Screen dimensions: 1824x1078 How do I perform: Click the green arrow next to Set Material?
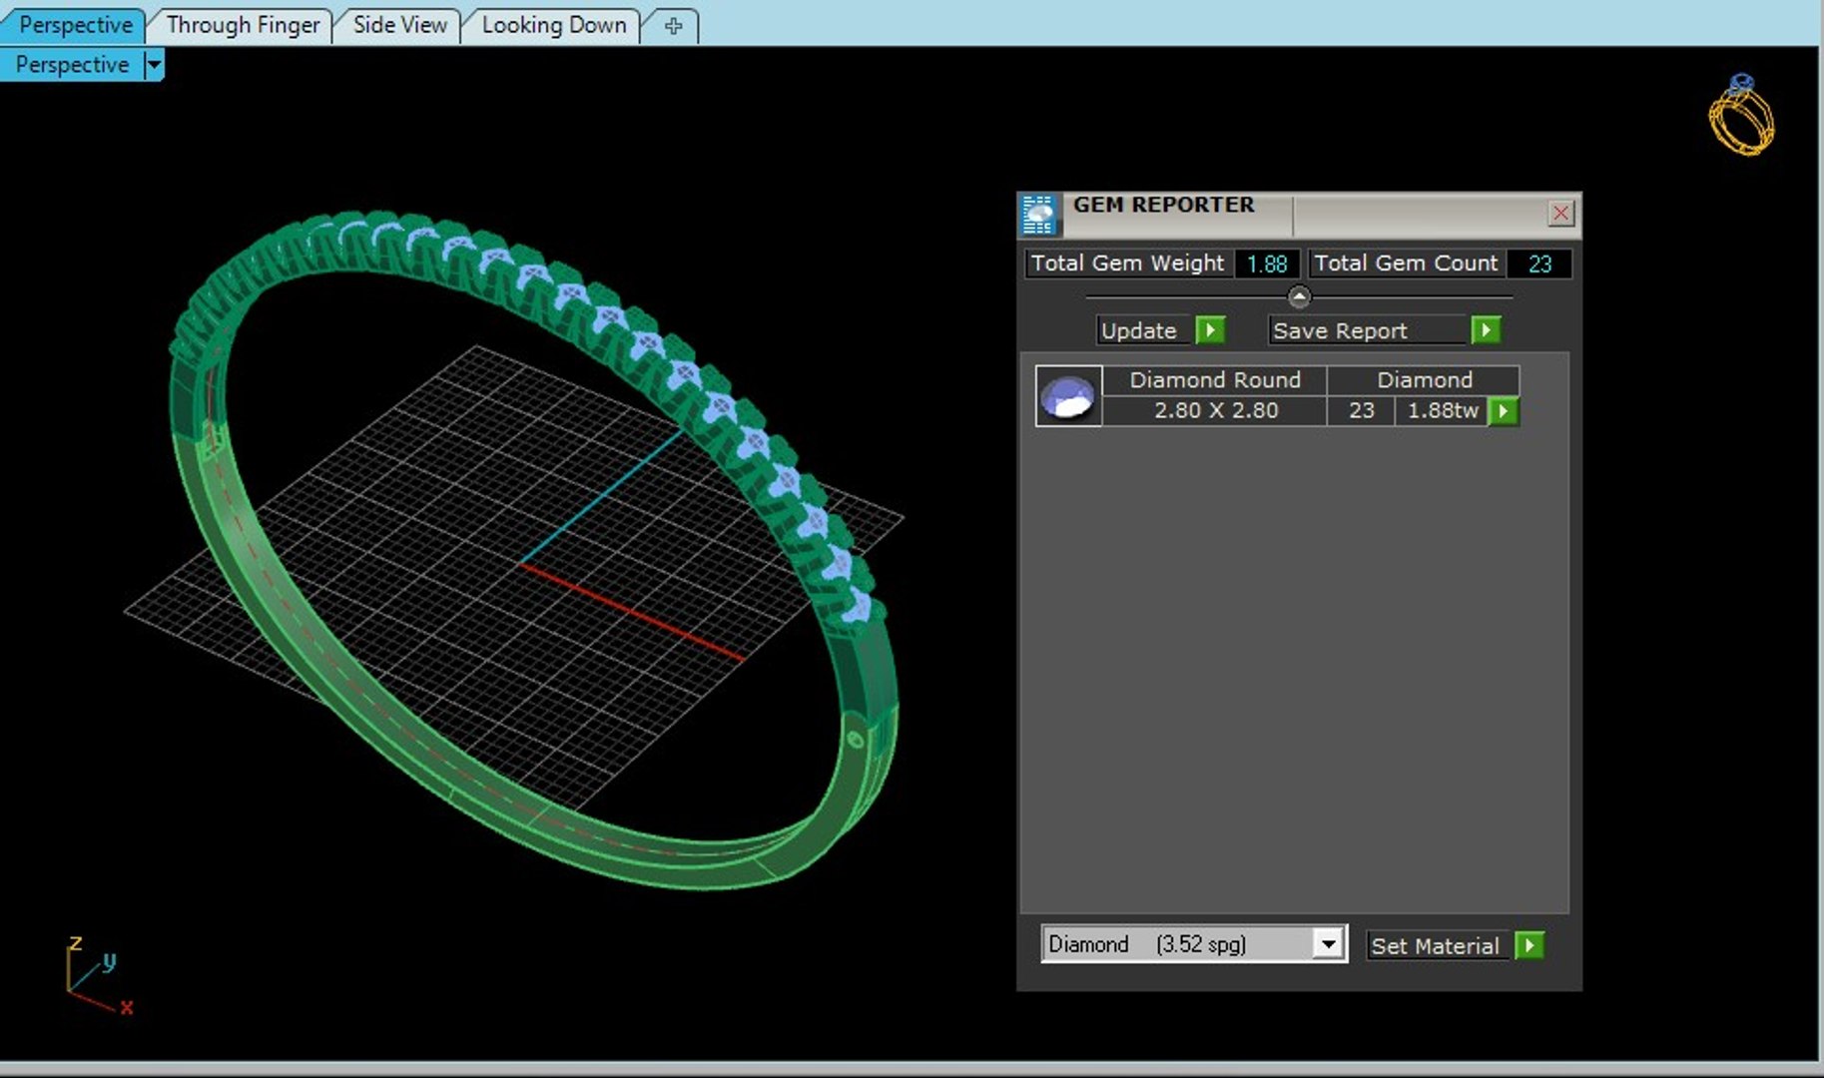click(1528, 945)
